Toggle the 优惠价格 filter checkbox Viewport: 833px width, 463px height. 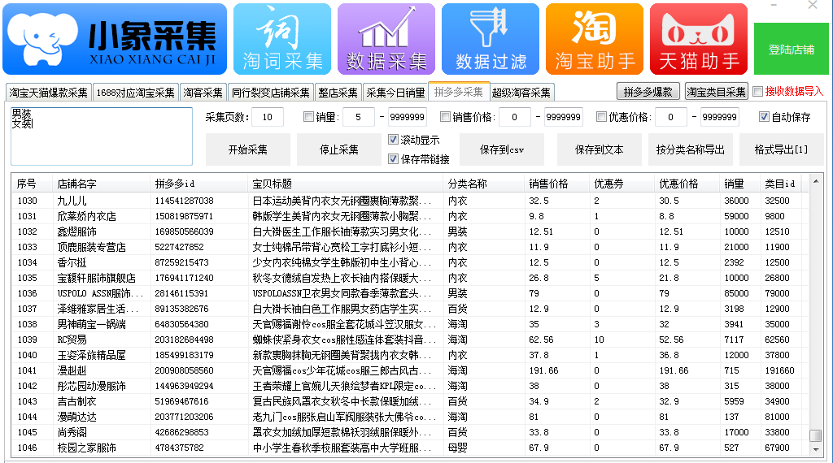coord(601,117)
